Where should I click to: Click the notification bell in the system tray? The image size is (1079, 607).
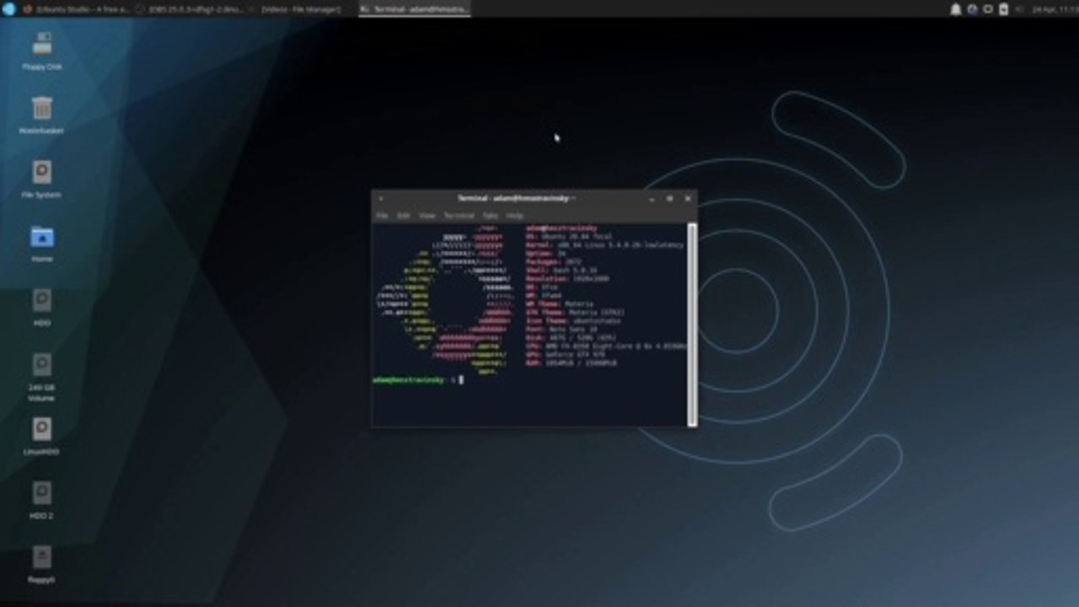click(956, 9)
